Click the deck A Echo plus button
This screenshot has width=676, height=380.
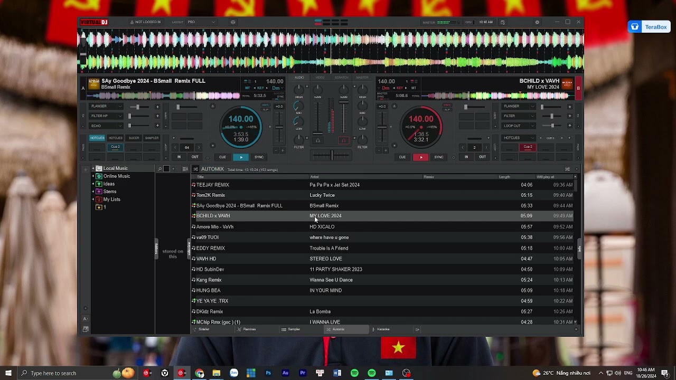coord(157,126)
